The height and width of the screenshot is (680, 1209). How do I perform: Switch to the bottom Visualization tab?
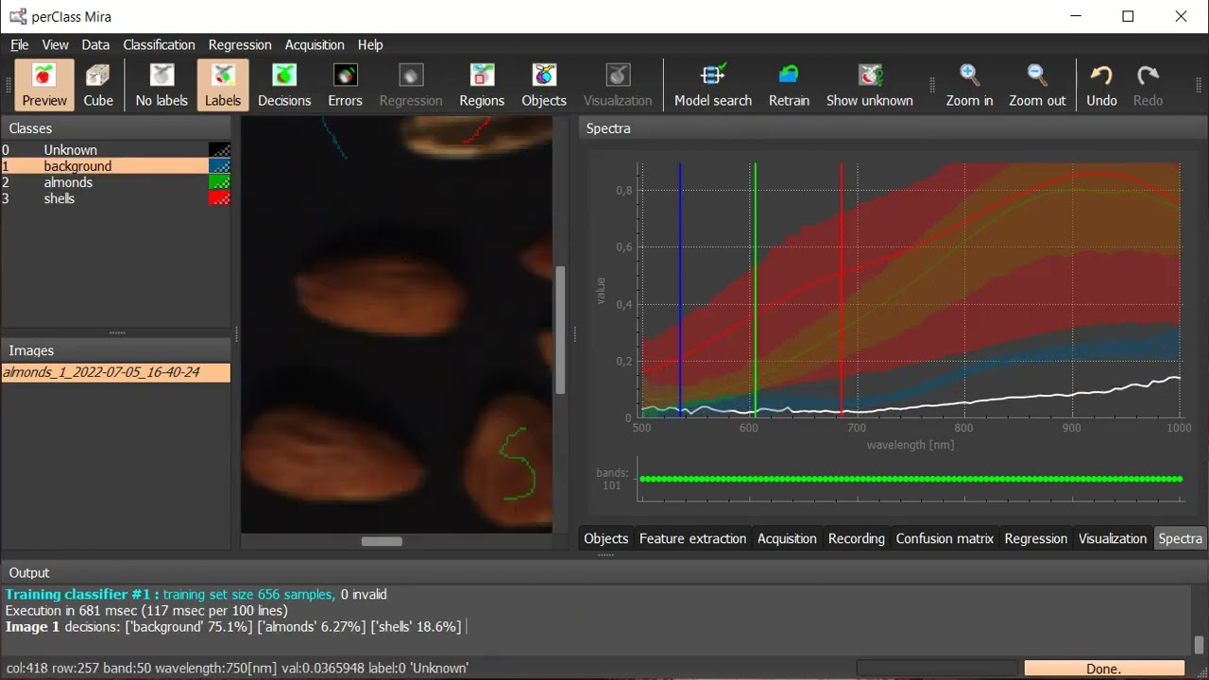1113,538
